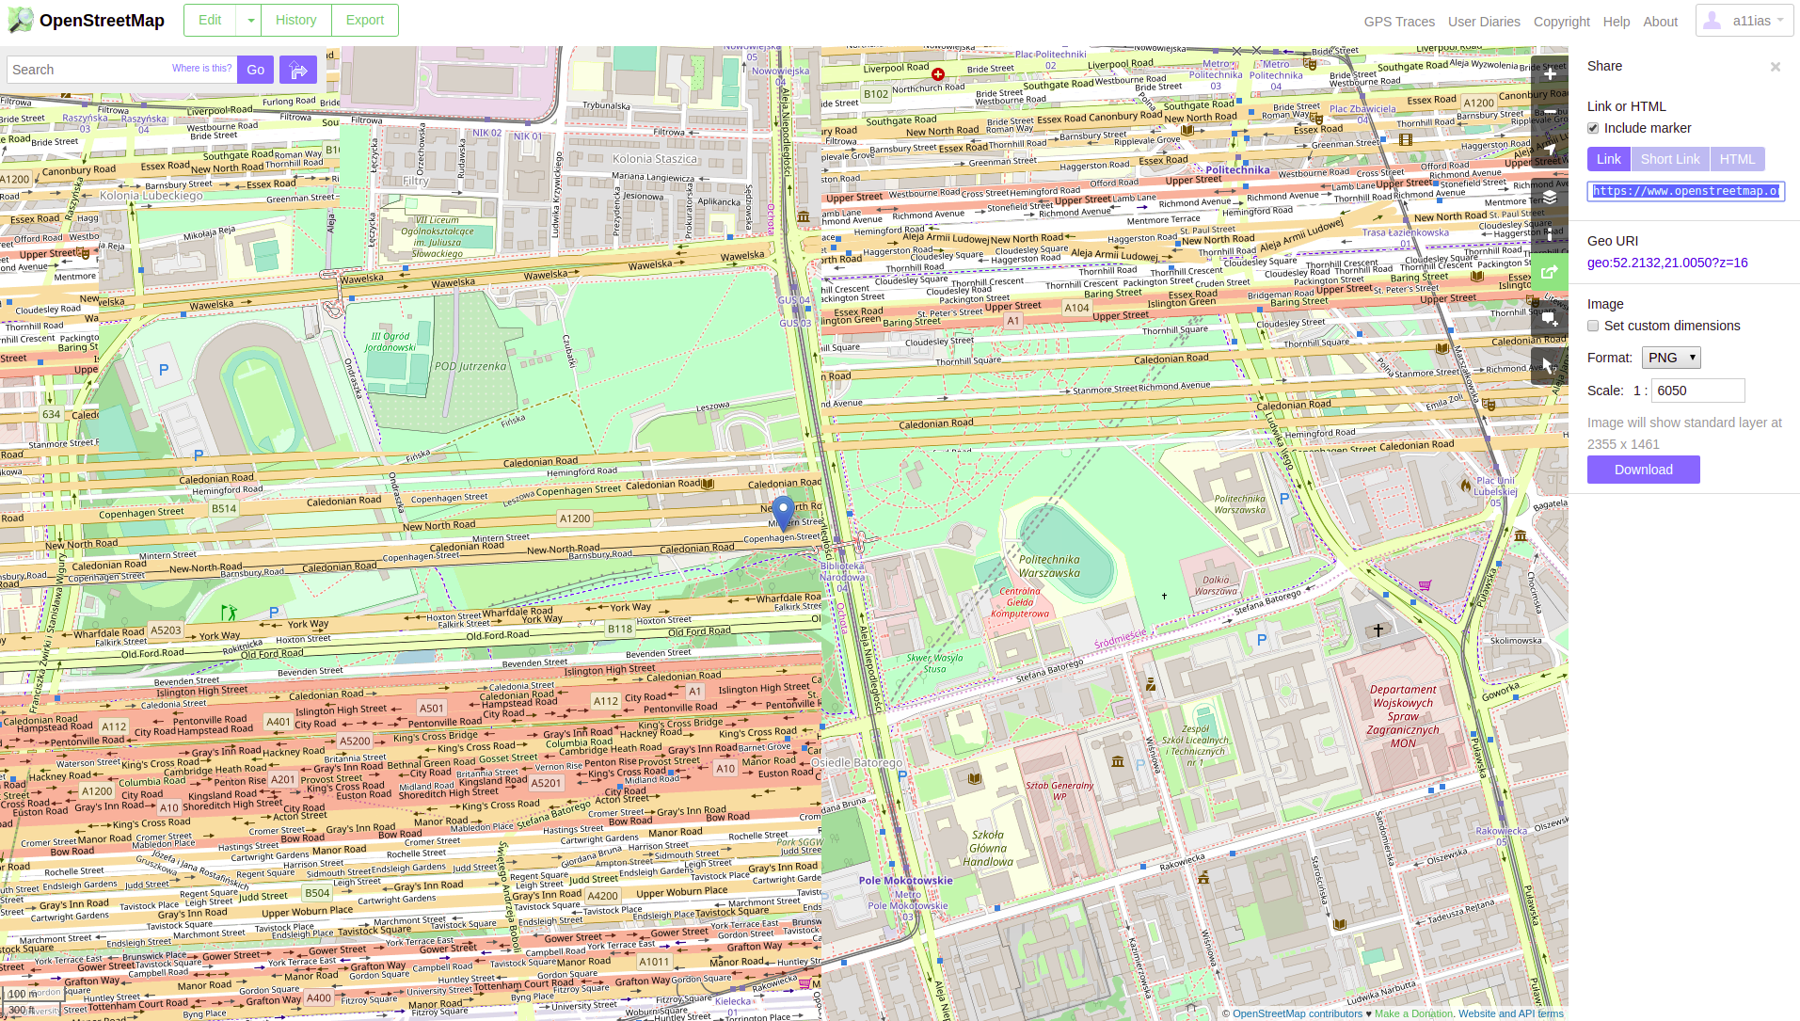Open User Diaries in the top menu
Screen dimensions: 1800x1021
click(1484, 22)
